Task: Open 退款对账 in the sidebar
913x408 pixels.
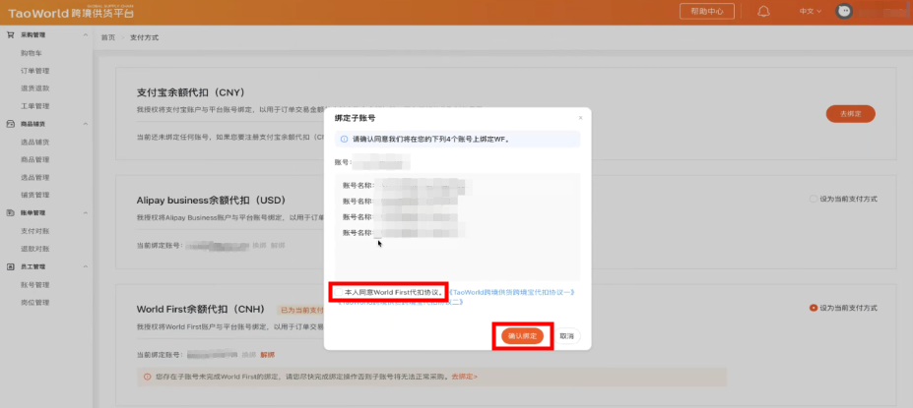Action: (x=34, y=249)
